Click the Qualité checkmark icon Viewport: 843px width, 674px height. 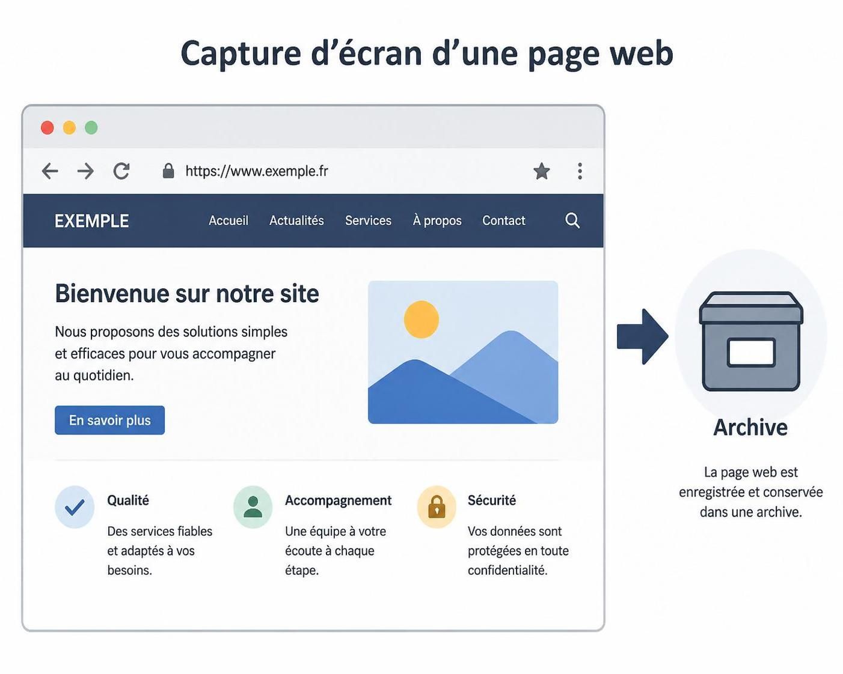[75, 507]
